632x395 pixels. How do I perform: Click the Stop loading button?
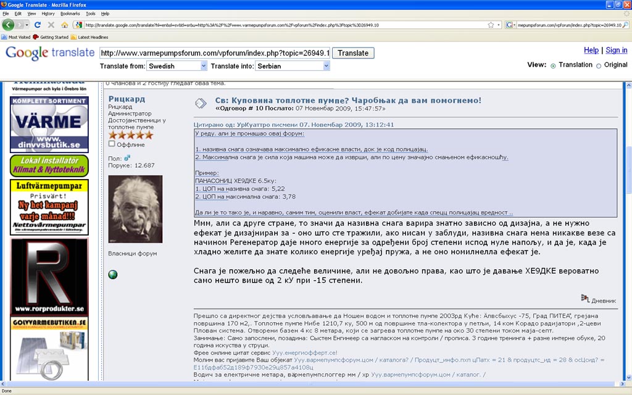tap(51, 25)
